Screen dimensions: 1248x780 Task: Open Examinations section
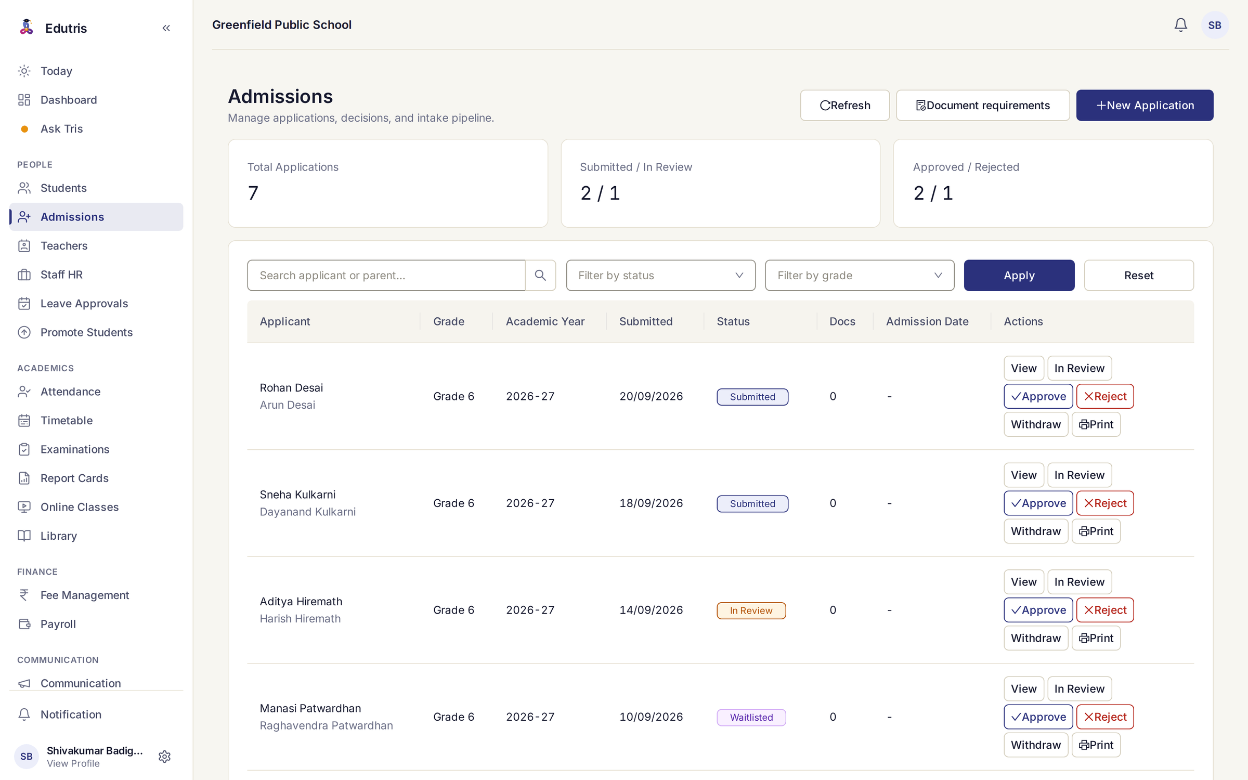[96, 449]
